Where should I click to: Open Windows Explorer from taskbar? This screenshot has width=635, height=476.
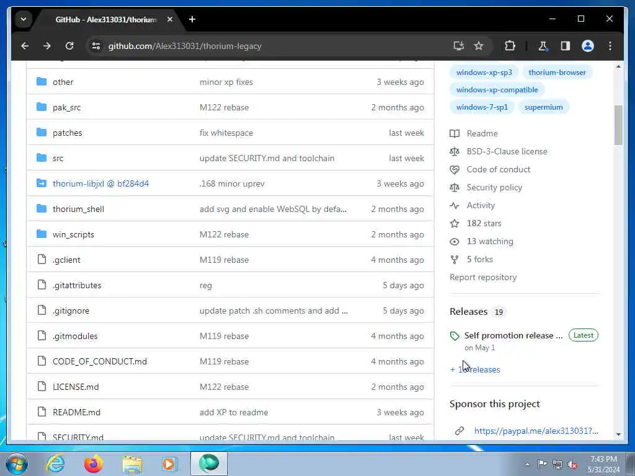point(132,464)
